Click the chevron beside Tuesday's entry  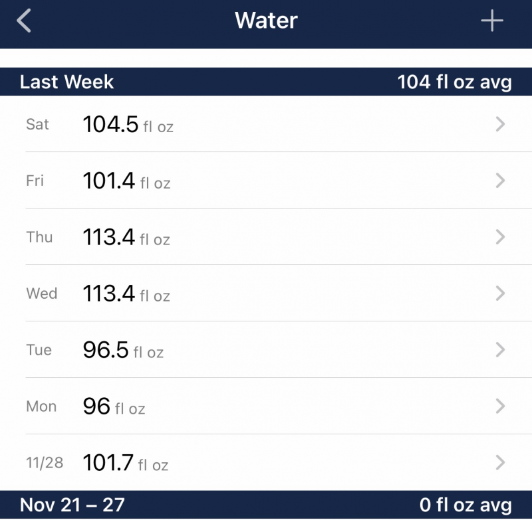tap(500, 350)
